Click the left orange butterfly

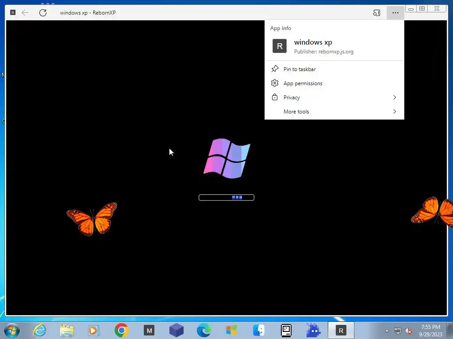(92, 219)
